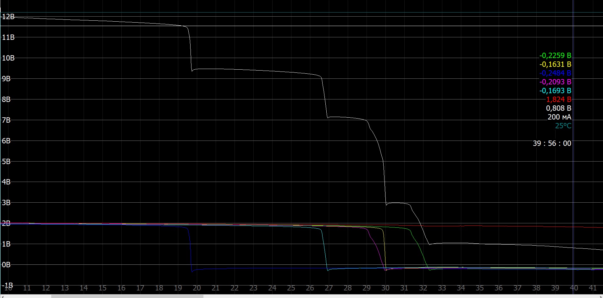Click the 27 hour mark on time axis

click(x=329, y=288)
